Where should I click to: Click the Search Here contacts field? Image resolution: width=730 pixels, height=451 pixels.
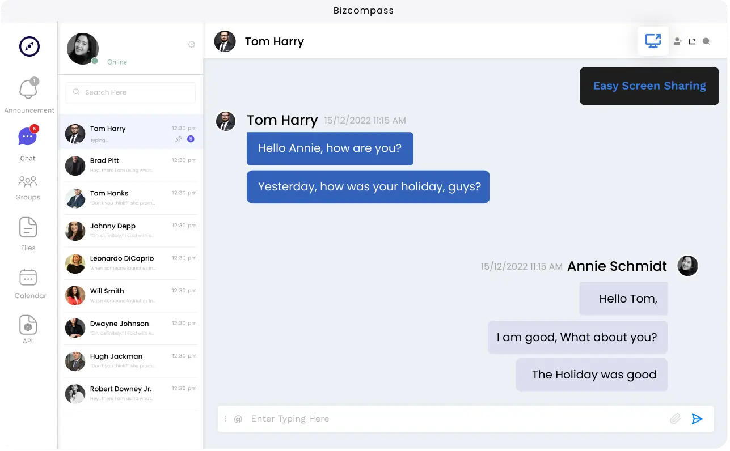[x=130, y=92]
